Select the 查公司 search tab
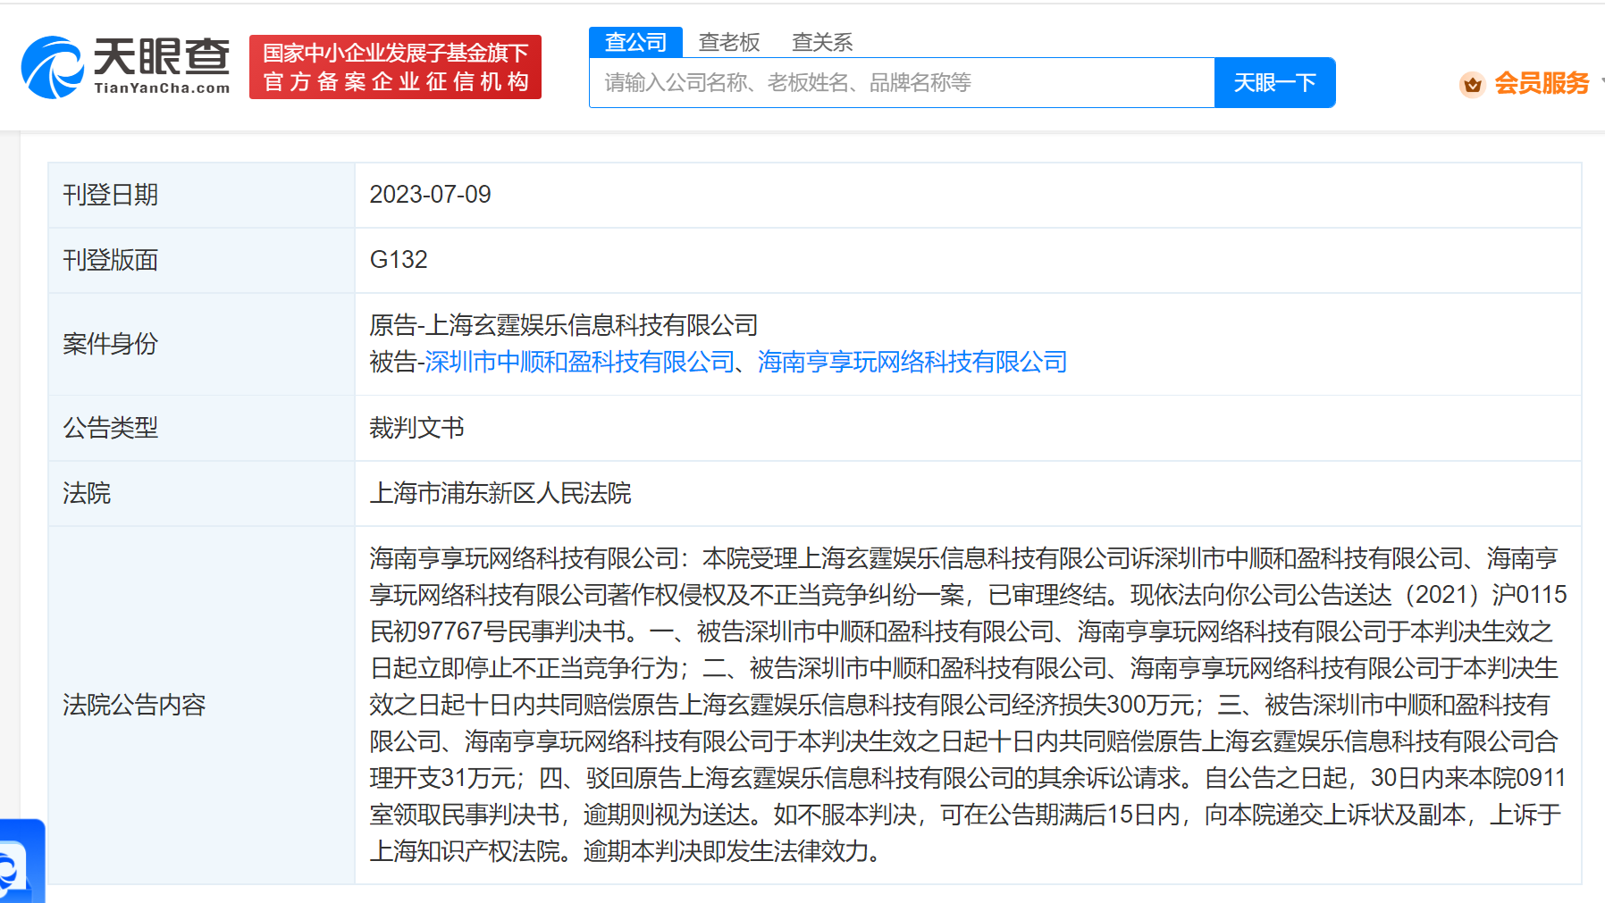Image resolution: width=1605 pixels, height=903 pixels. click(635, 42)
